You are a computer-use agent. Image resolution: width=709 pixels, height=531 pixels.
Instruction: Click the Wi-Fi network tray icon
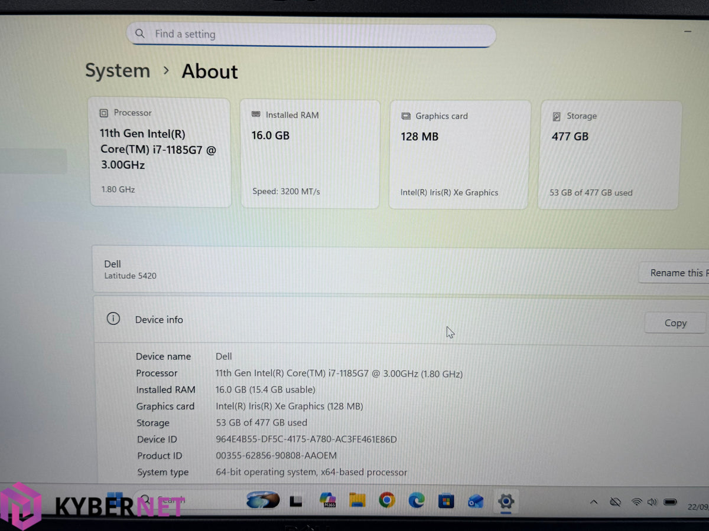click(636, 502)
